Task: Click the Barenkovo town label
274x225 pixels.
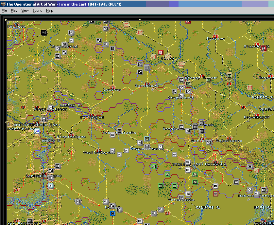Action: click(x=147, y=85)
